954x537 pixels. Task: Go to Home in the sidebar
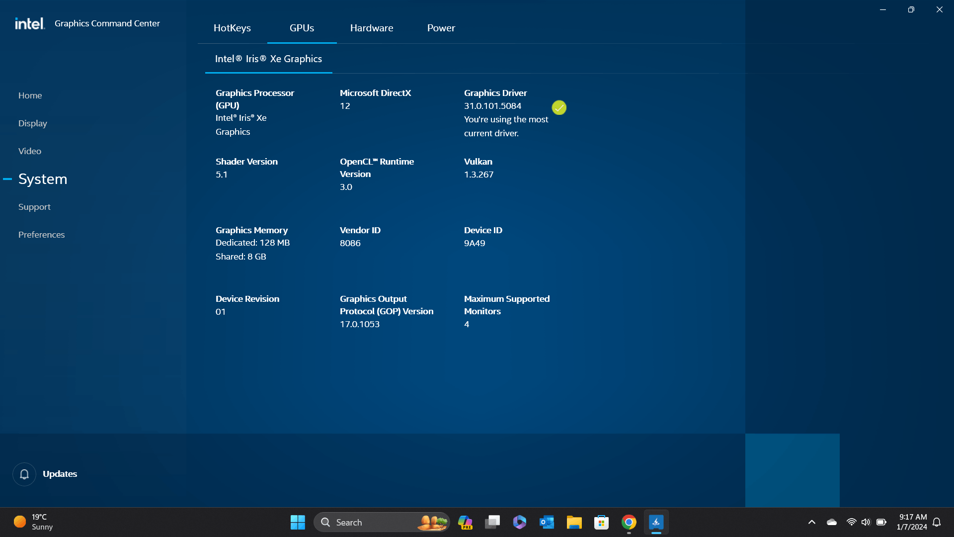click(x=30, y=95)
